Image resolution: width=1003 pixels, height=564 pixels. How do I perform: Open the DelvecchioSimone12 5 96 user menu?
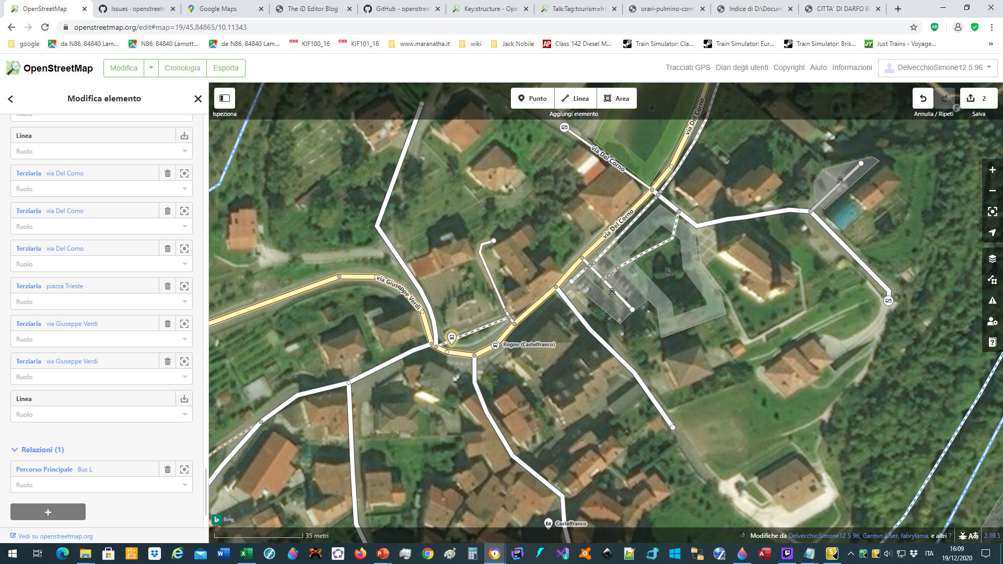(938, 68)
